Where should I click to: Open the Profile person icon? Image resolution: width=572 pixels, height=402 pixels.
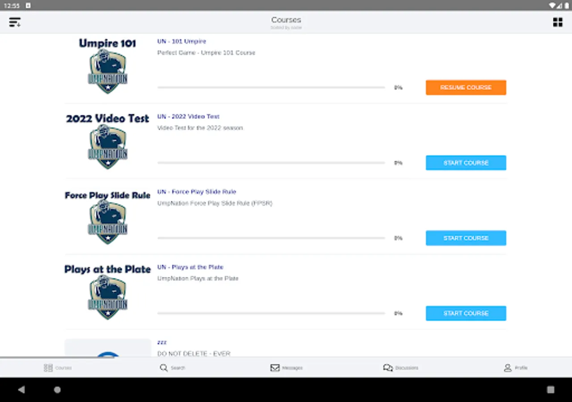coord(508,368)
